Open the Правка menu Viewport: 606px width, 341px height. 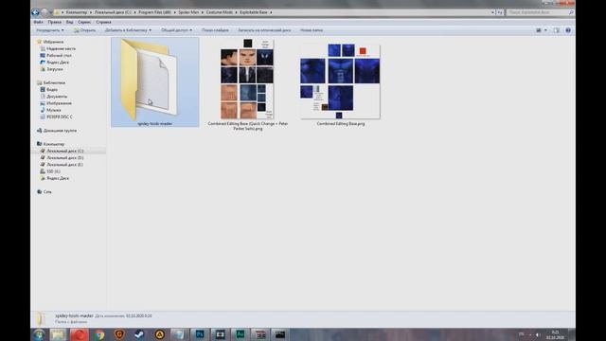coord(55,22)
